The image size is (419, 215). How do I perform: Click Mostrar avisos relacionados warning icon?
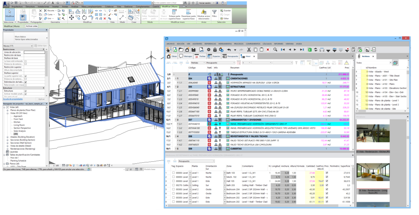pyautogui.click(x=204, y=12)
